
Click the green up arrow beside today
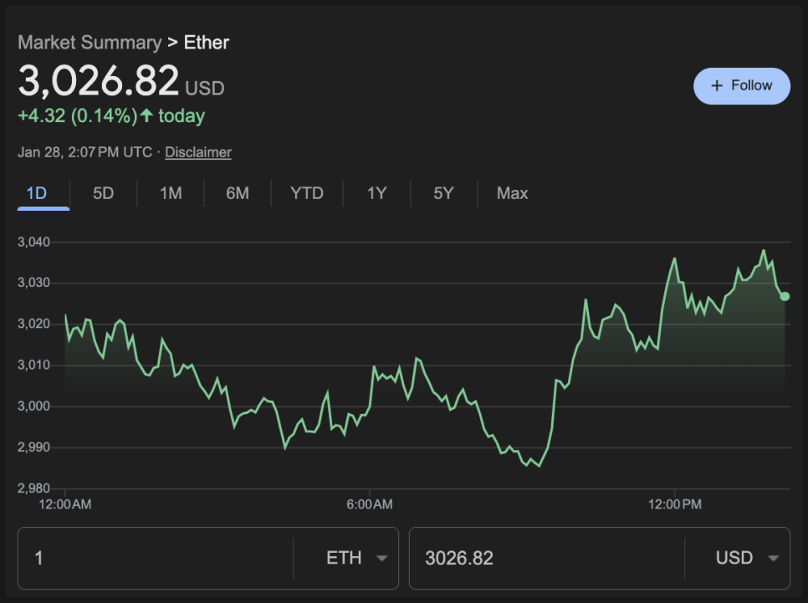pos(147,116)
